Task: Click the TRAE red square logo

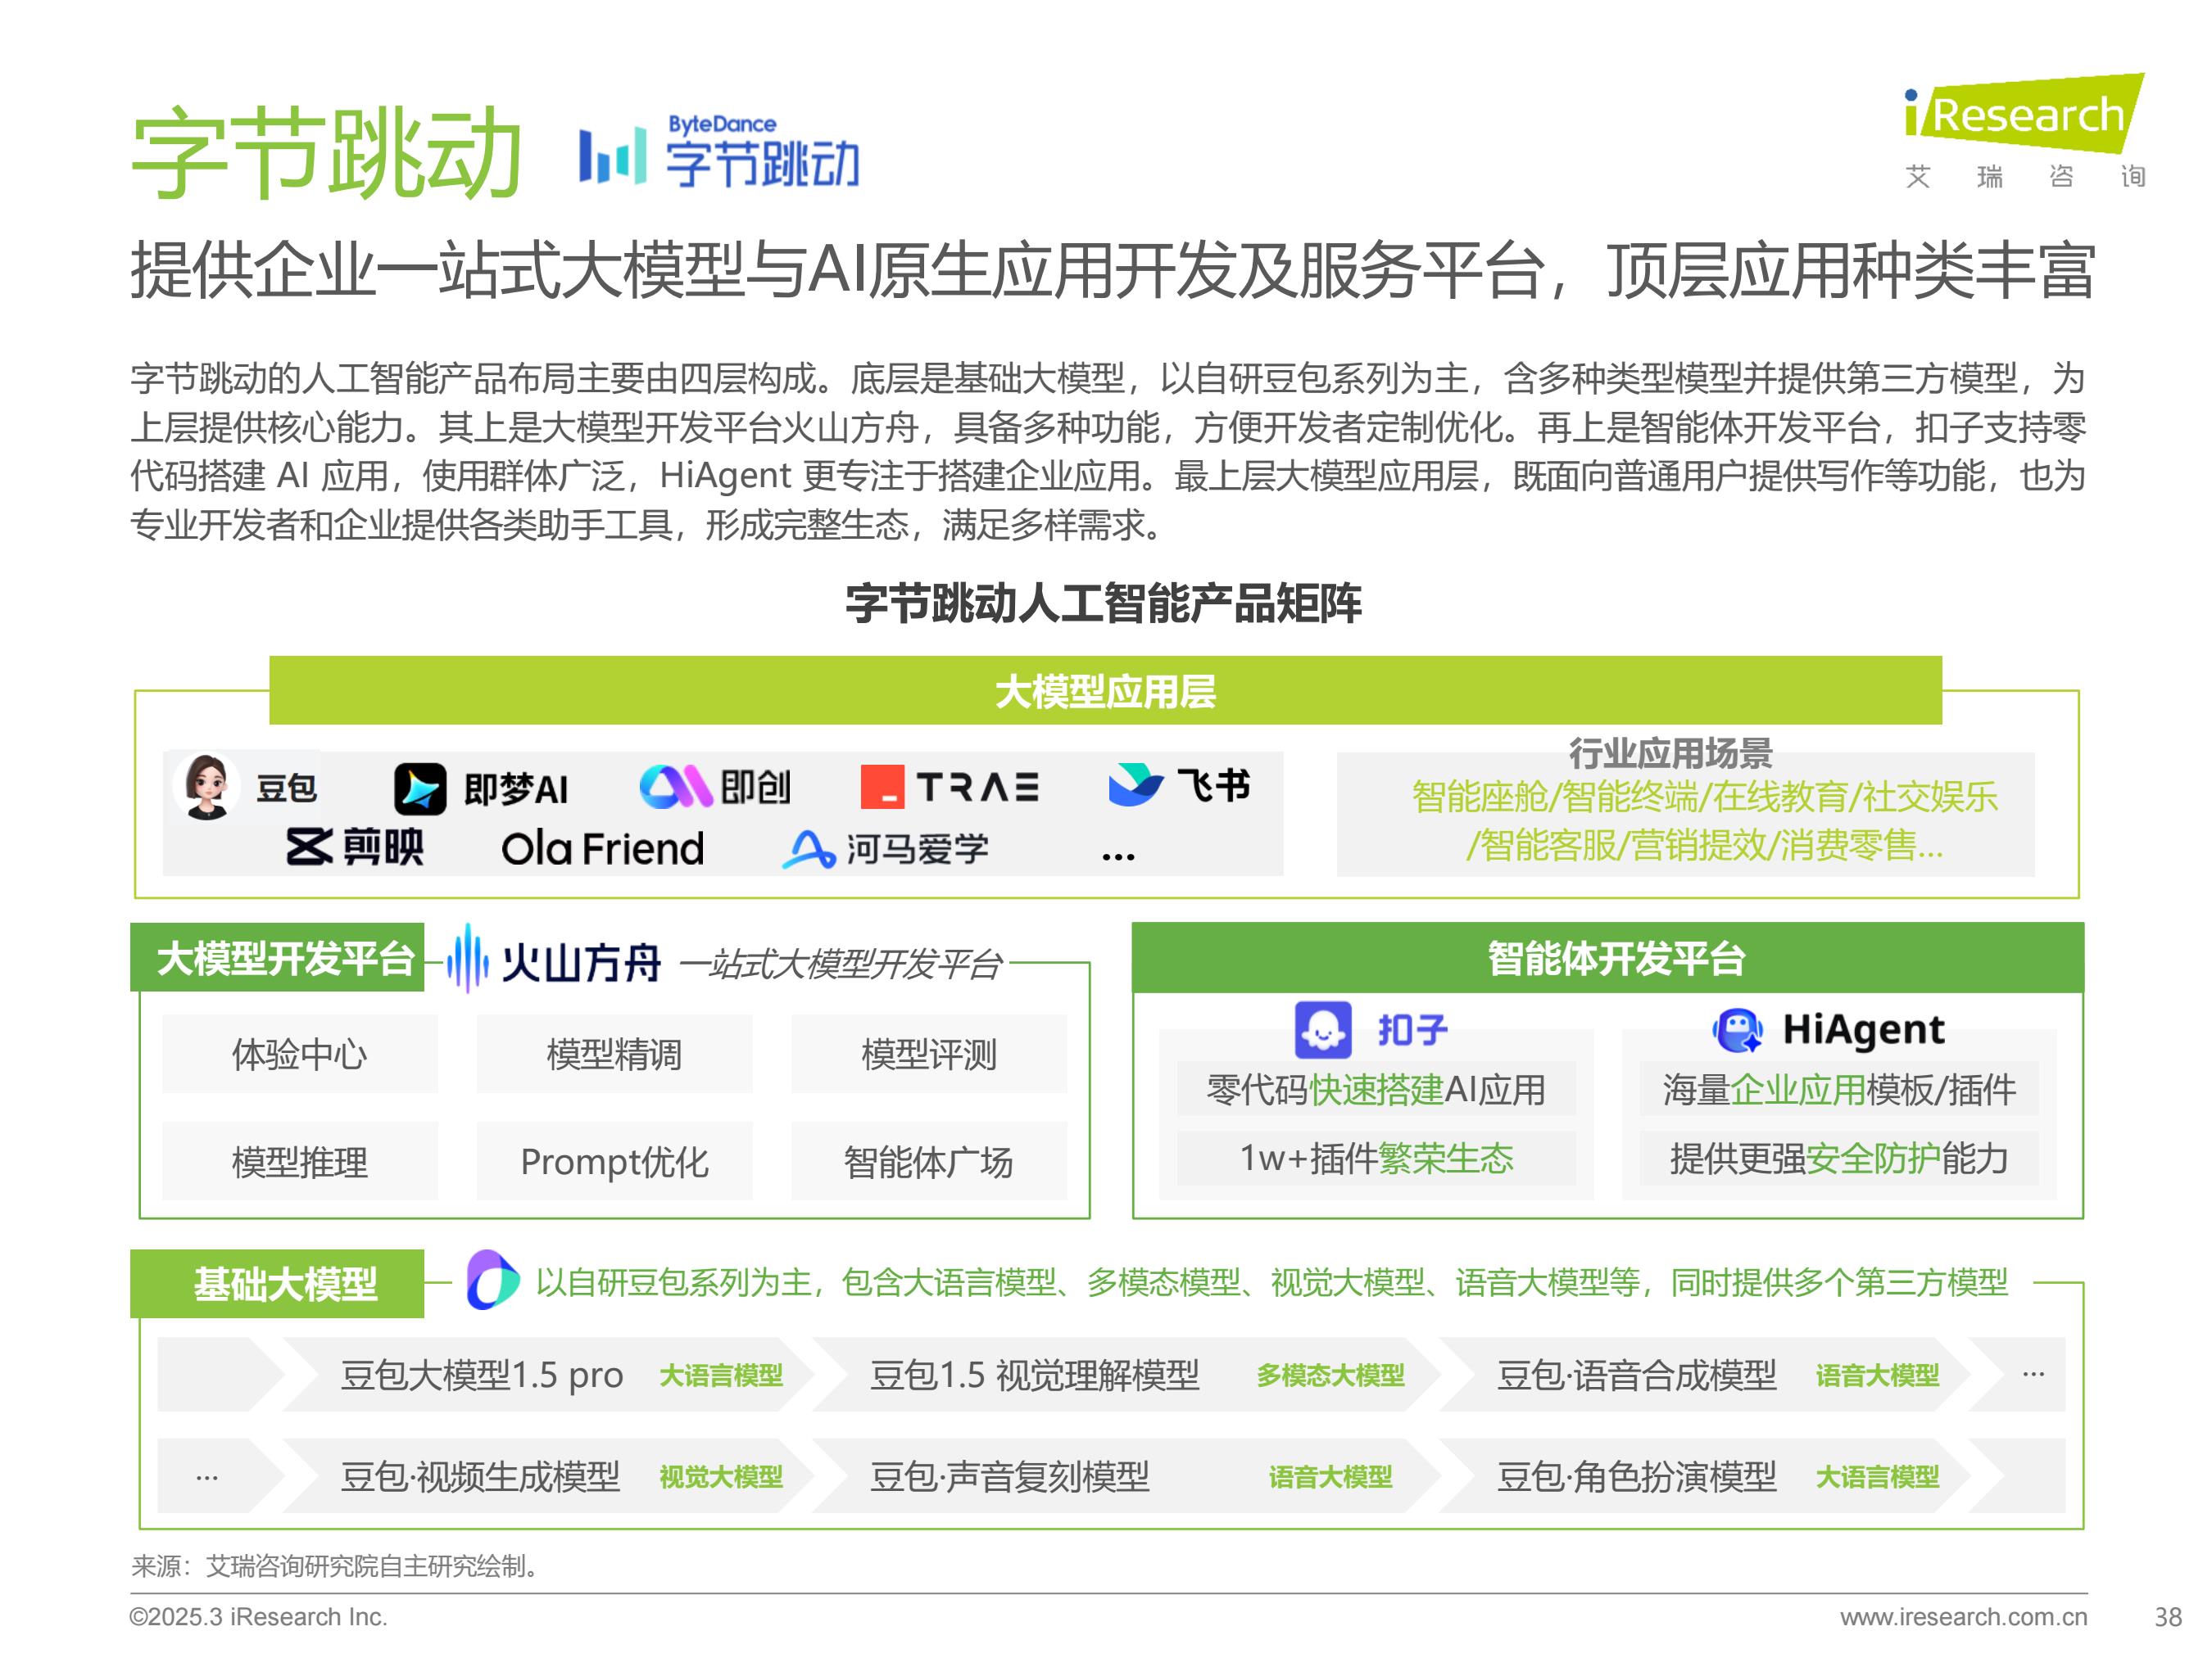Action: [882, 787]
